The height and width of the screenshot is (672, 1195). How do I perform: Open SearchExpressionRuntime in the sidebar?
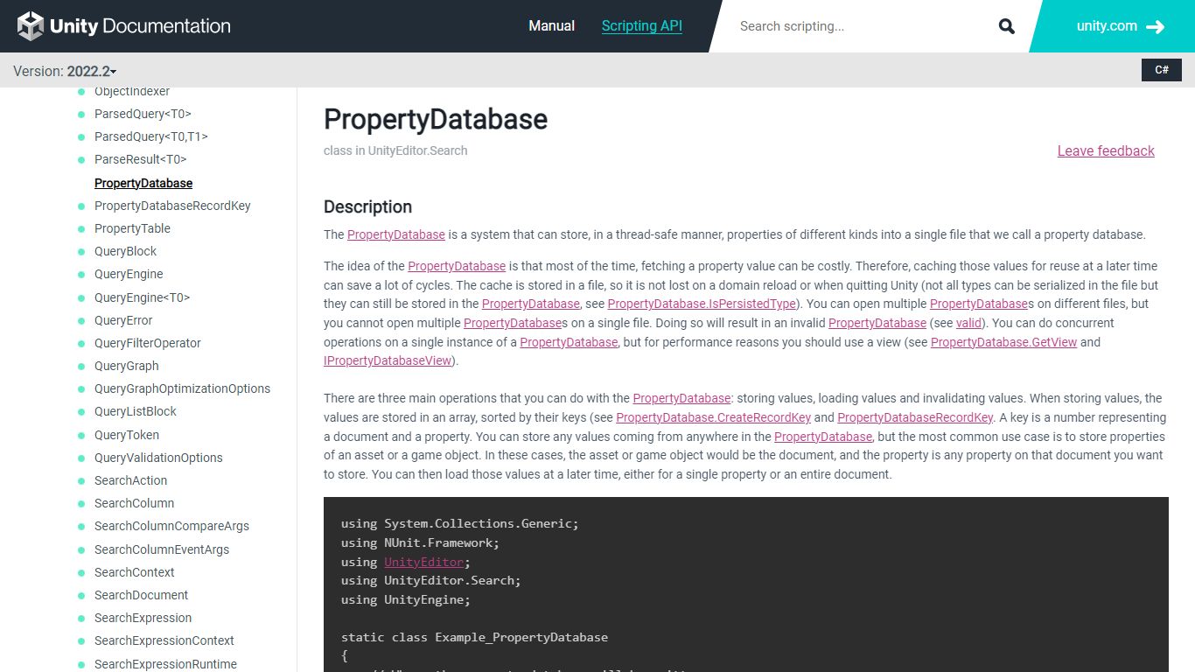point(165,664)
